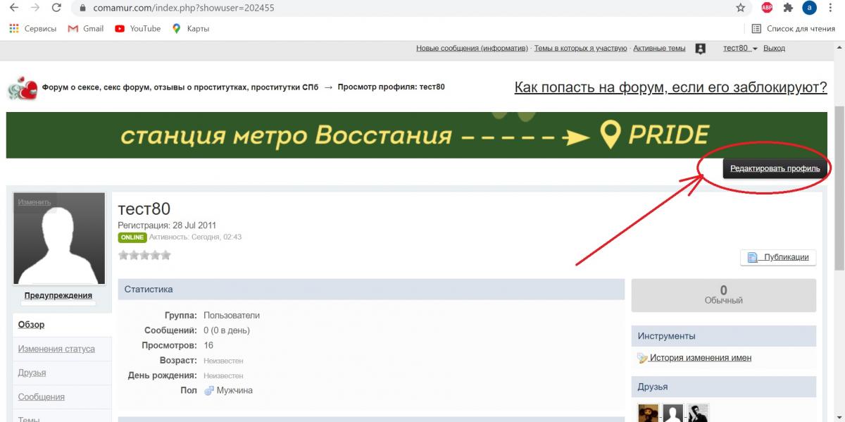Image resolution: width=845 pixels, height=422 pixels.
Task: Switch to the Изменения статуса tab
Action: coord(56,349)
